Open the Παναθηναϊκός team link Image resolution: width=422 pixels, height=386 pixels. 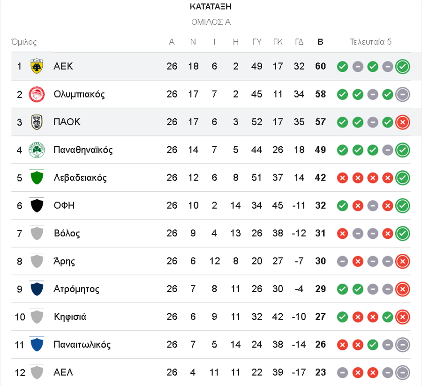click(x=83, y=150)
